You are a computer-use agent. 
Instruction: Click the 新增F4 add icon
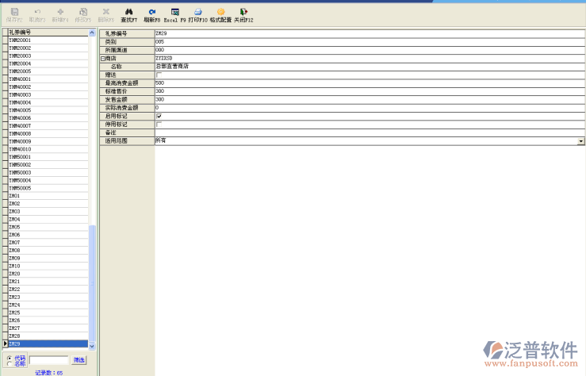click(60, 11)
